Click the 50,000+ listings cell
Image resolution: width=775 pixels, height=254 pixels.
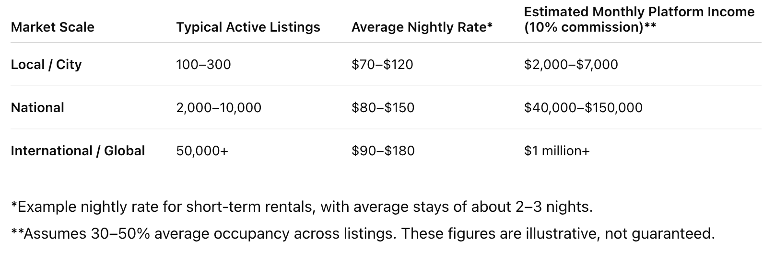pyautogui.click(x=202, y=150)
